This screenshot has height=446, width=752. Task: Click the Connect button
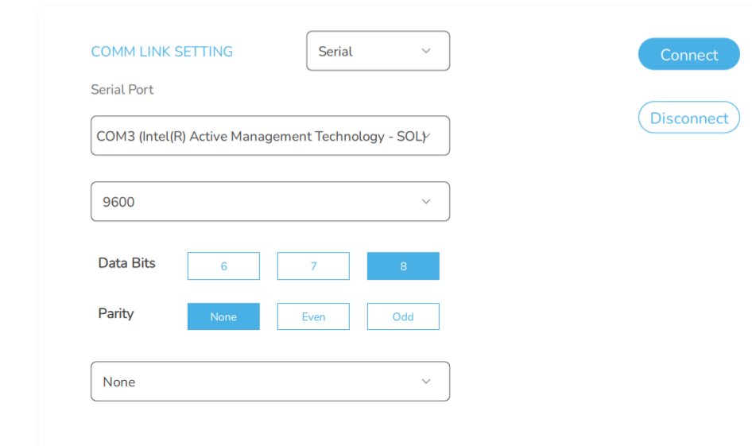[688, 54]
